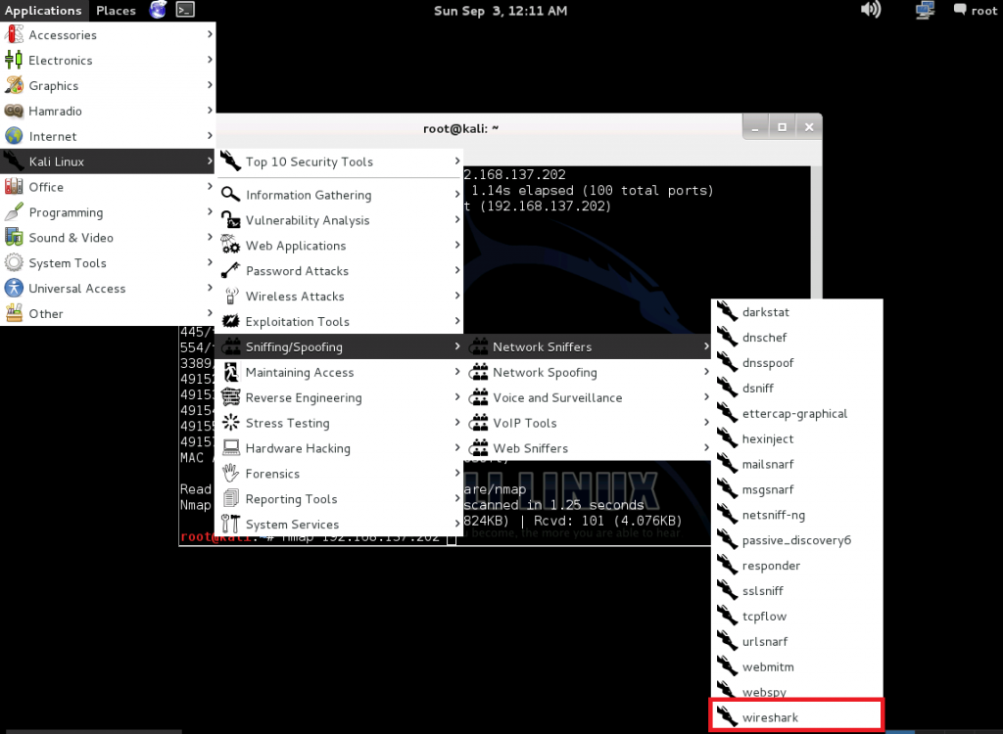This screenshot has width=1003, height=734.
Task: Open Iceweasel browser launcher in top panel
Action: pyautogui.click(x=158, y=10)
